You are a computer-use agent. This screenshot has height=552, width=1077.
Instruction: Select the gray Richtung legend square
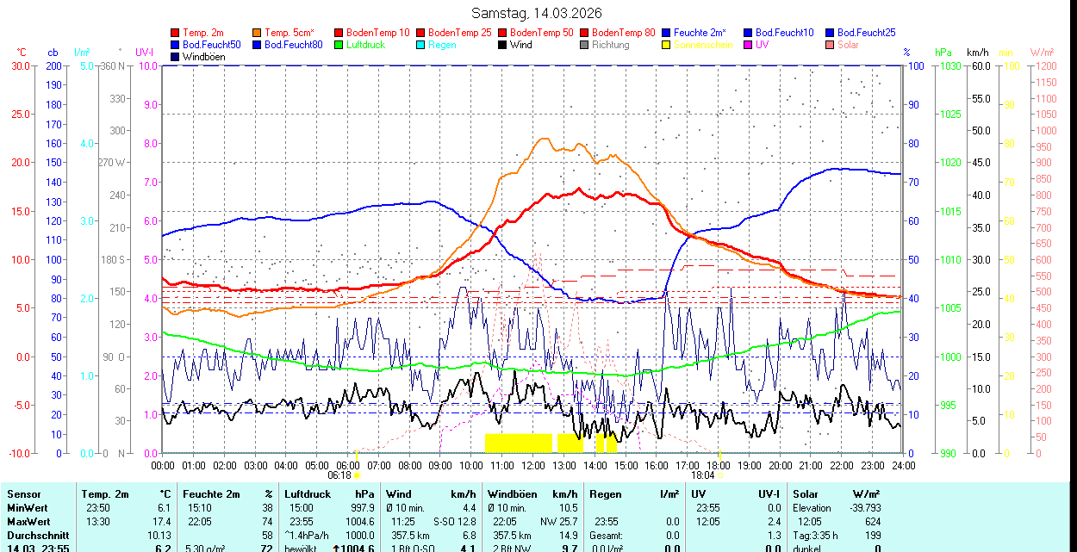point(585,45)
